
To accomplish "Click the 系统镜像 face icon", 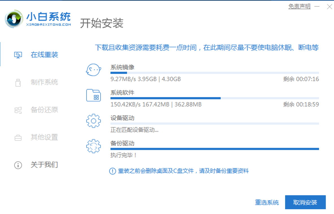I will (x=94, y=70).
